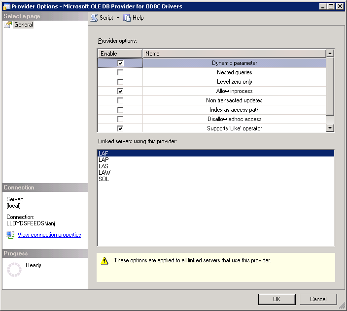Enable the Level zero only checkbox

click(x=120, y=82)
